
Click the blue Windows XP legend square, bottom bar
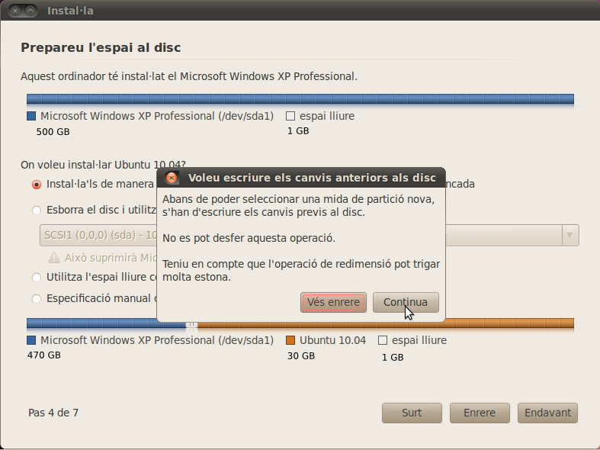tap(31, 340)
